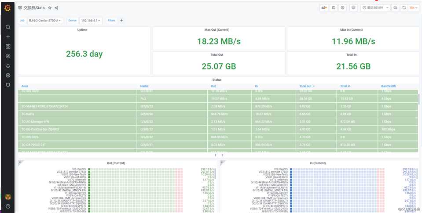Open the sidebar Configuration gear icon

(8, 76)
